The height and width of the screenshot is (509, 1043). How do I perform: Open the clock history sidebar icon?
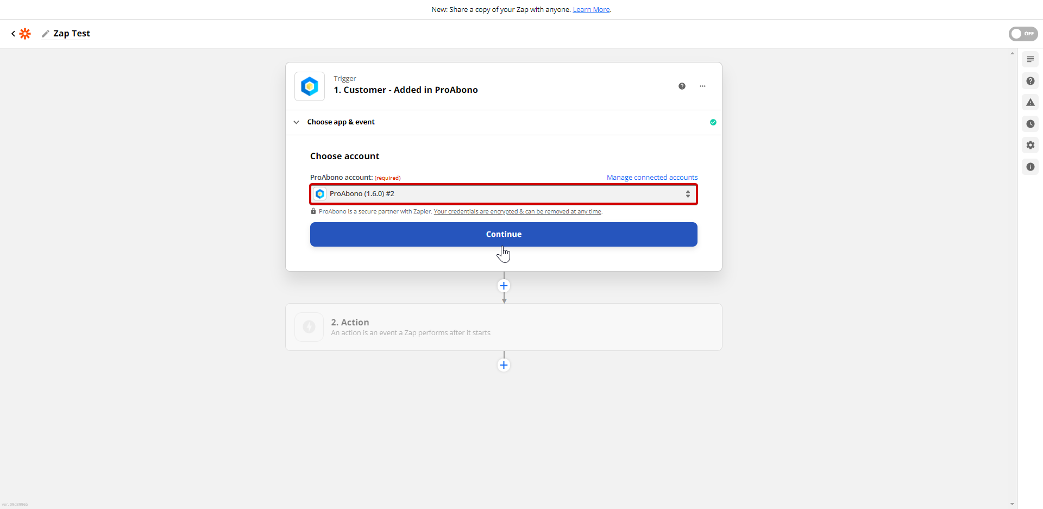(x=1030, y=124)
